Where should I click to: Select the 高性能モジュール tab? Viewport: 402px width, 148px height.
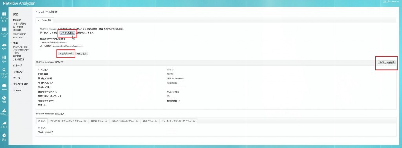(x=99, y=121)
